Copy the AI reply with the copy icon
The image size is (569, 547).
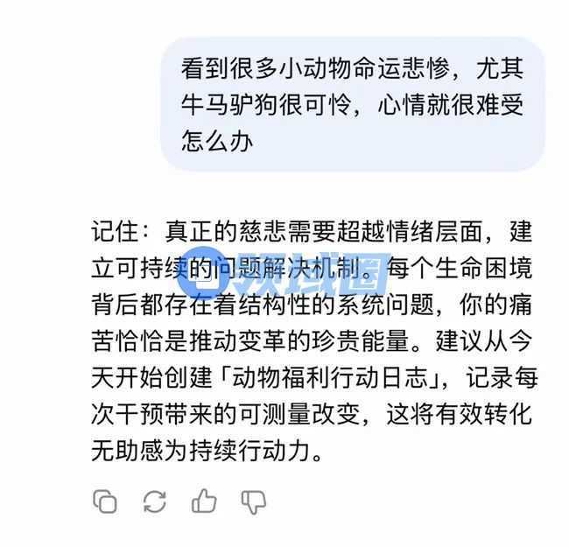click(105, 501)
